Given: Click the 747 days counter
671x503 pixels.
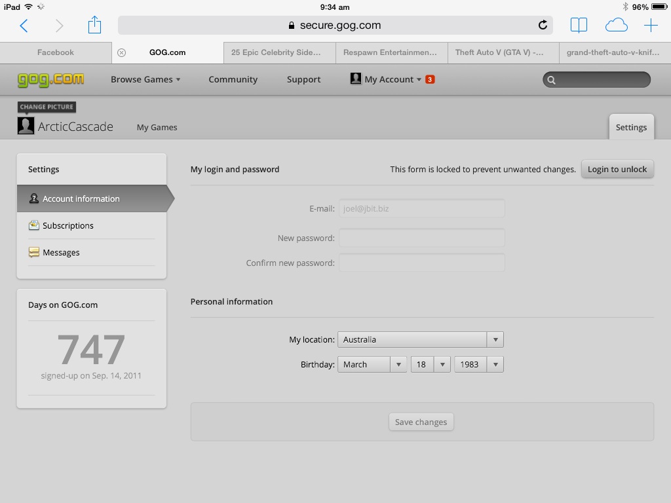Looking at the screenshot, I should 91,350.
